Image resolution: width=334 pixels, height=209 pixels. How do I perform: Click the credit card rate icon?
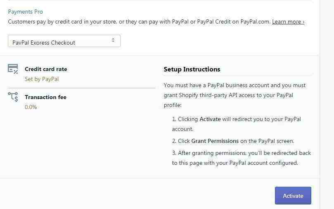coord(13,69)
